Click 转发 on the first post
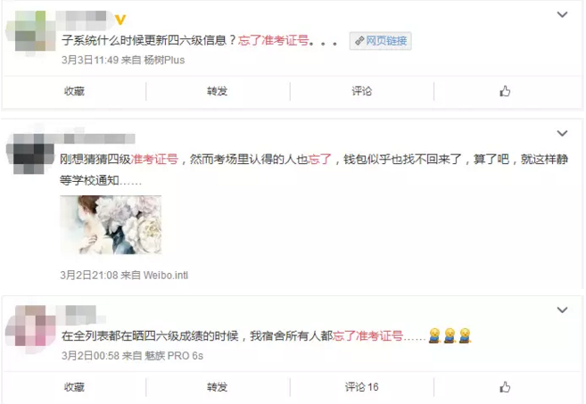 [217, 91]
